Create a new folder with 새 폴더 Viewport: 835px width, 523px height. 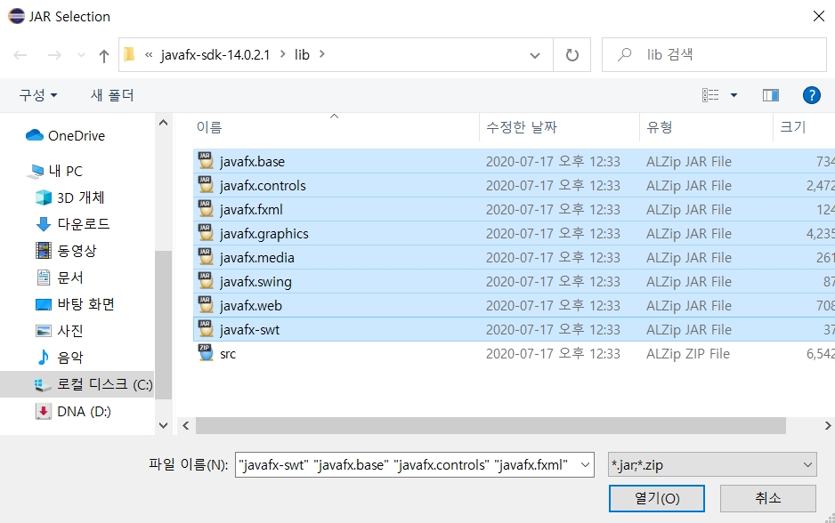point(112,95)
